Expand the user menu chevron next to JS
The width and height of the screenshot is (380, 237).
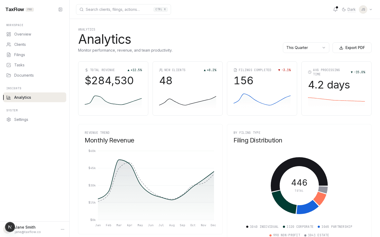[x=371, y=9]
